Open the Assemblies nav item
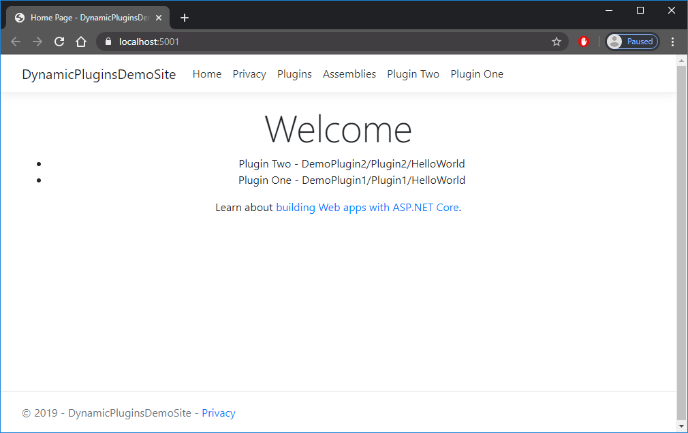The height and width of the screenshot is (433, 688). pyautogui.click(x=349, y=74)
